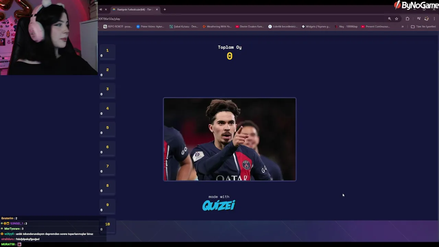Viewport: 439px width, 247px height.
Task: Open Liderlik becerileriniz bookmark
Action: point(283,26)
